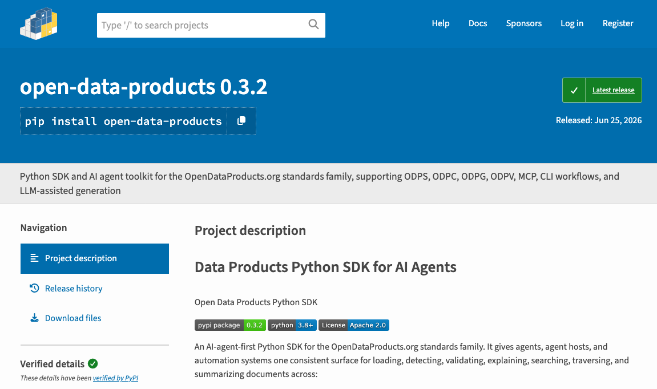Go to the Sponsors page

[524, 23]
